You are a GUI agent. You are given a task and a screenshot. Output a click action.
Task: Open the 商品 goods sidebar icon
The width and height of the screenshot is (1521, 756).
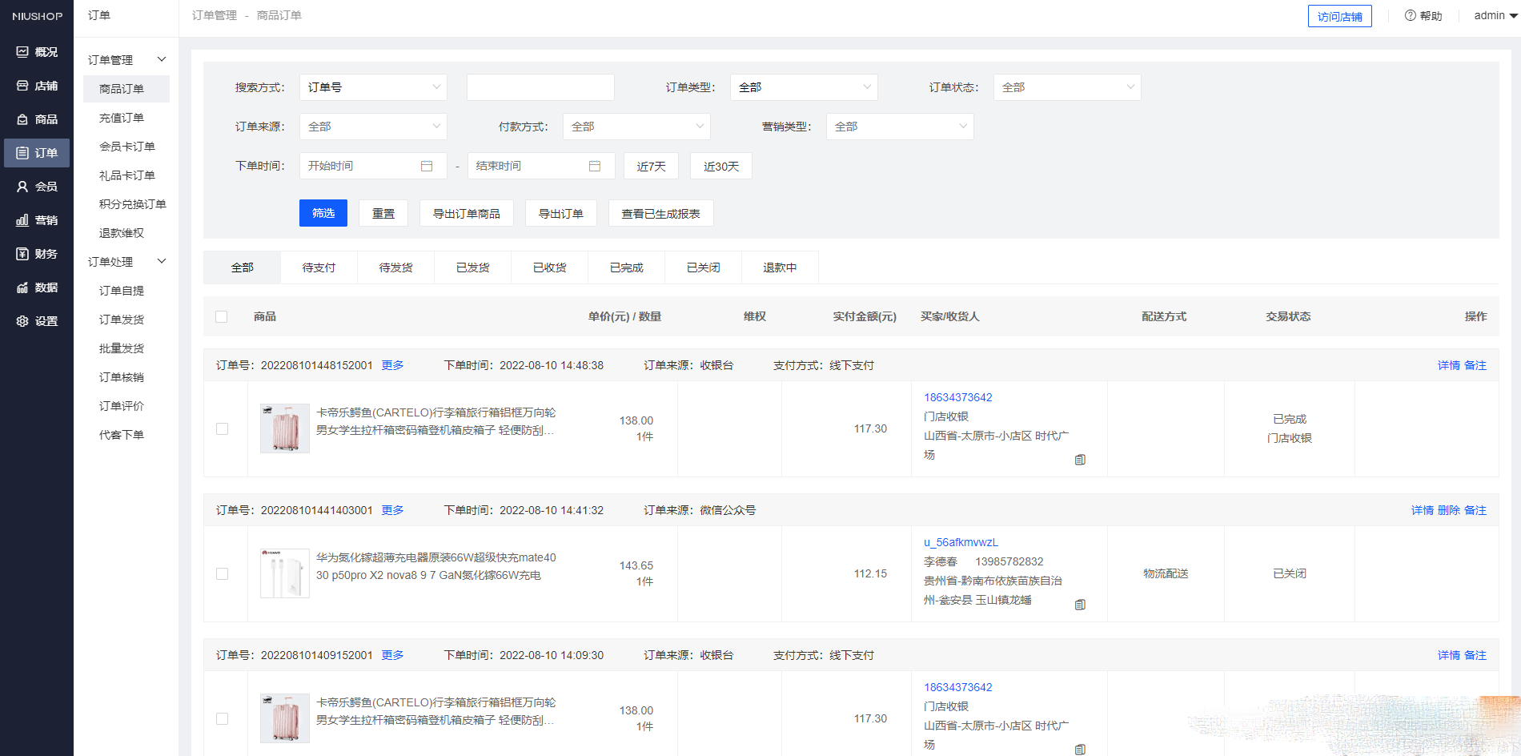[22, 119]
